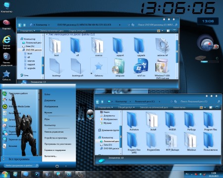Select Сеть in DVD window navigation pane
Image resolution: width=223 pixels, height=178 pixels.
(24, 75)
